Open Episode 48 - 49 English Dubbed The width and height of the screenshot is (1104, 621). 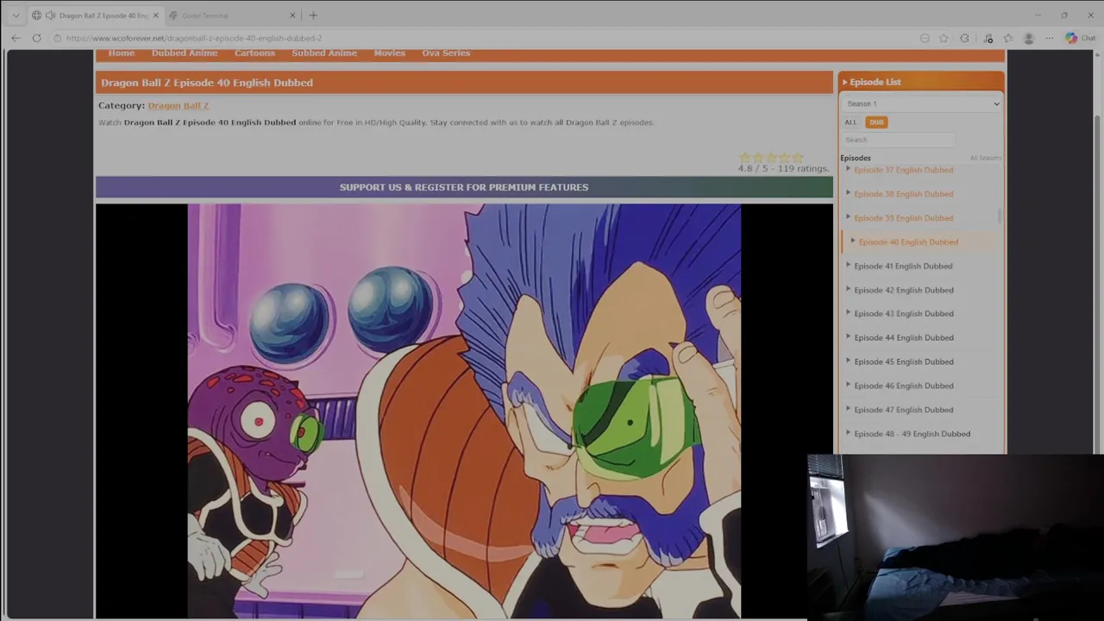tap(912, 434)
